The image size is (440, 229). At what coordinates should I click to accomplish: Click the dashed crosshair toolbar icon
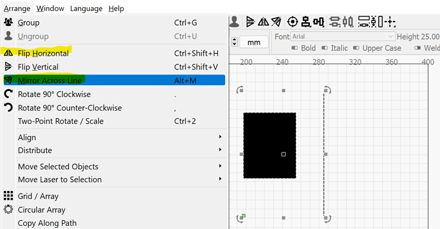[x=390, y=22]
